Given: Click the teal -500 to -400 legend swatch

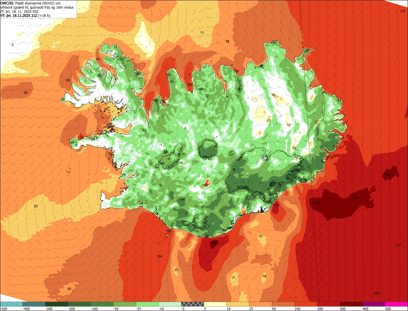Looking at the screenshot, I should tap(11, 304).
